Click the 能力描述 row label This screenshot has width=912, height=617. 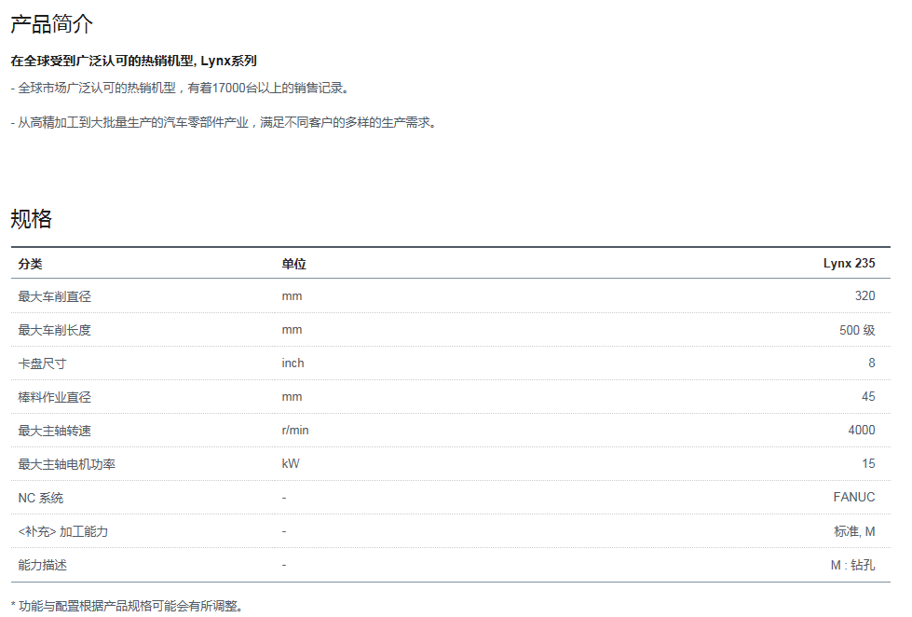43,565
